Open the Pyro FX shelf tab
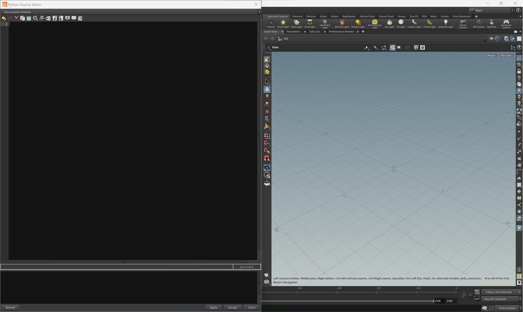 pos(414,16)
